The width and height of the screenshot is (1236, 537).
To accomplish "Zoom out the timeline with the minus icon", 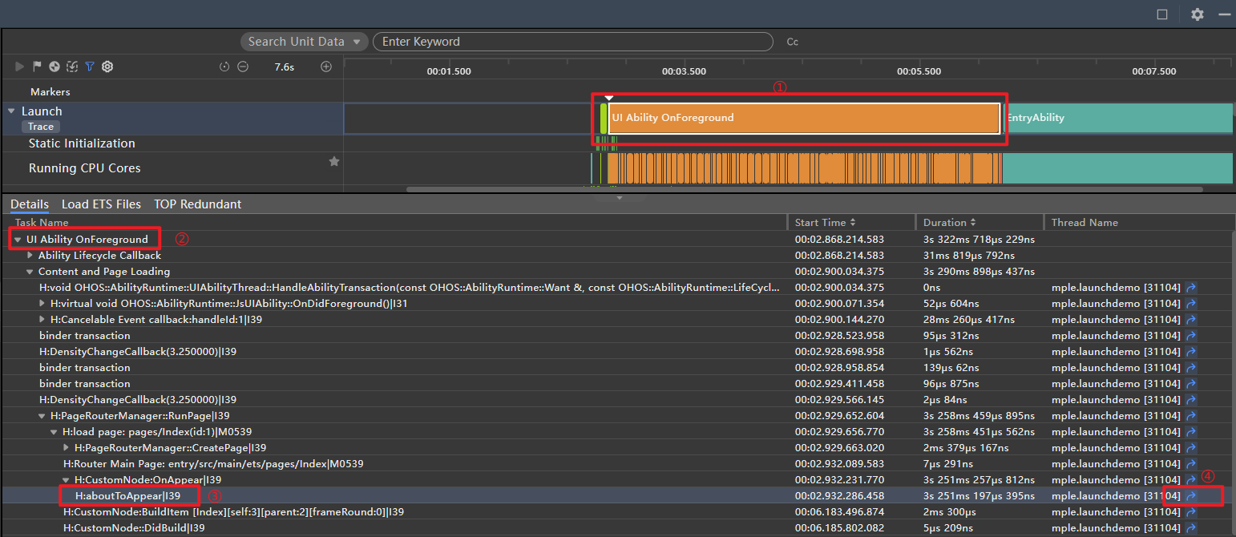I will (242, 67).
